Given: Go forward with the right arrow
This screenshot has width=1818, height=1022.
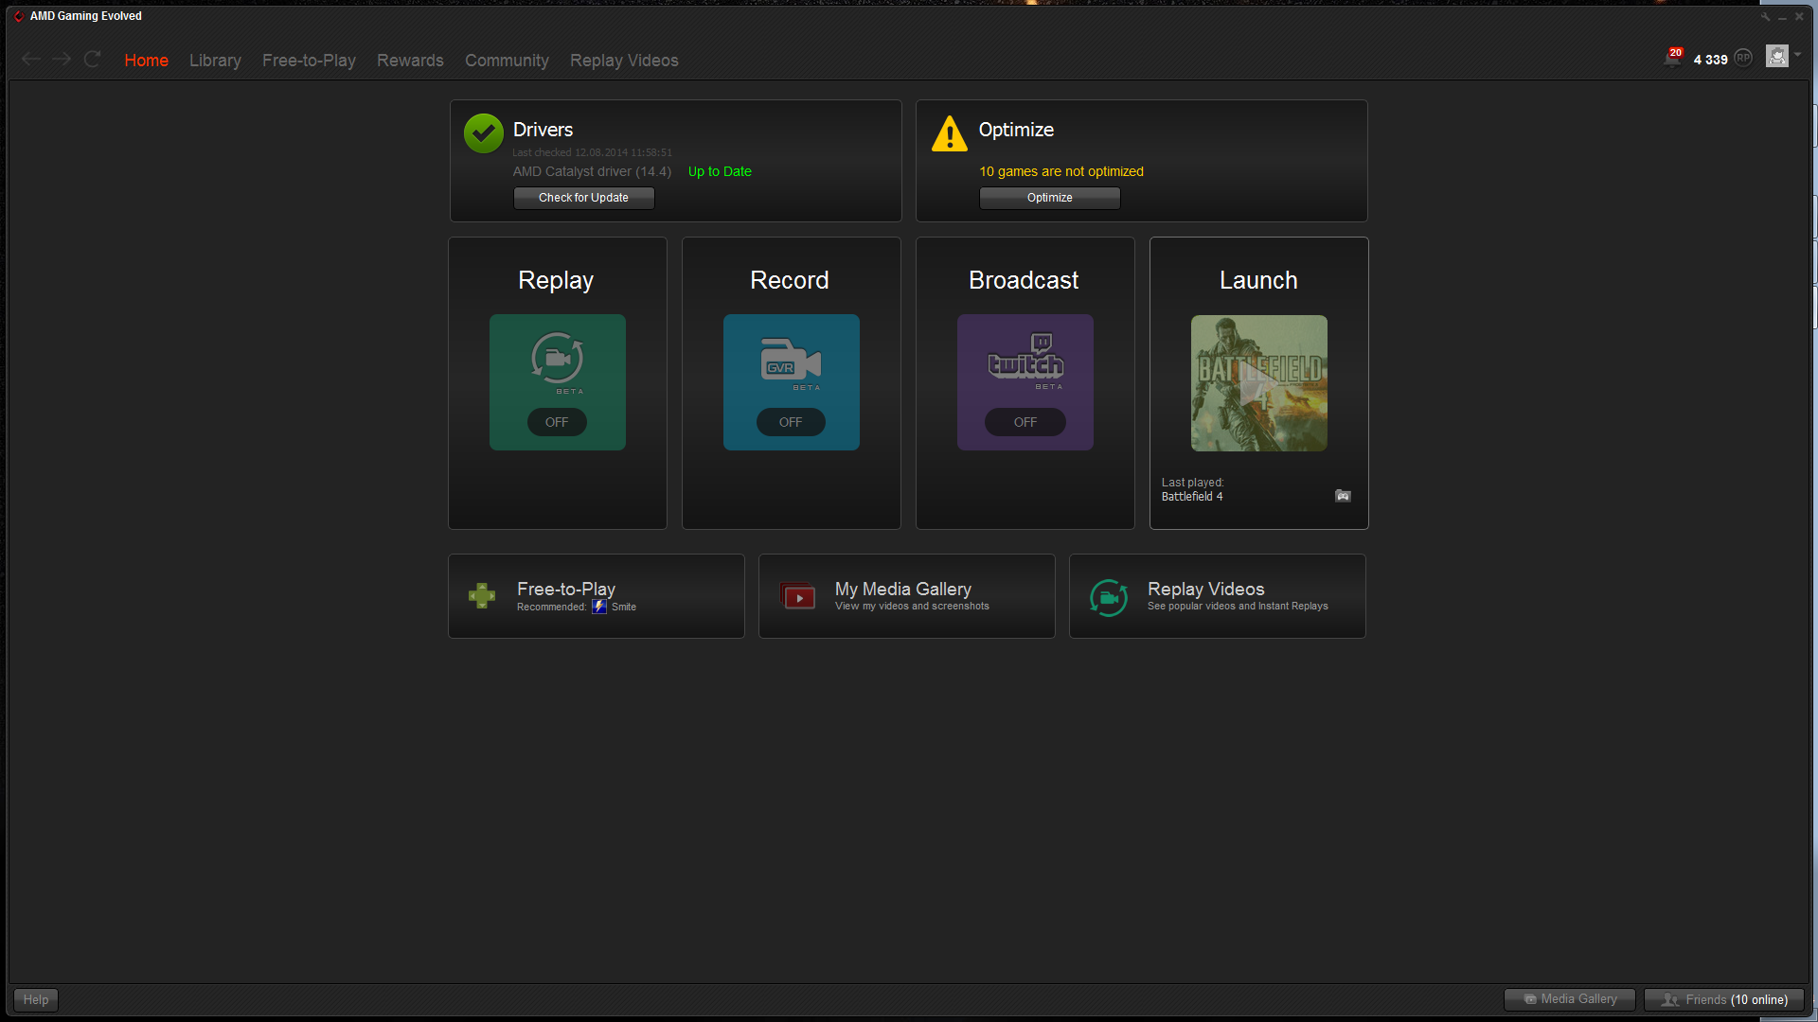Looking at the screenshot, I should coord(62,59).
